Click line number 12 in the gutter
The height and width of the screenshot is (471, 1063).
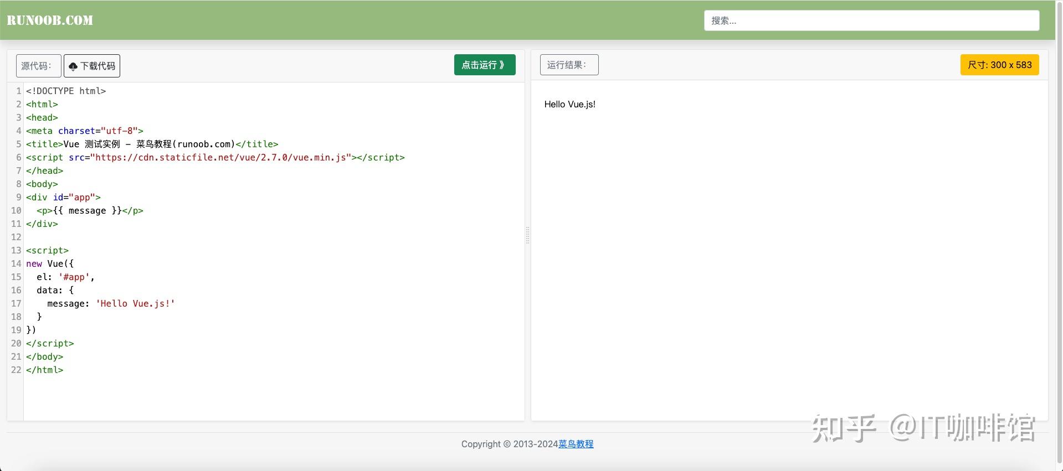16,237
